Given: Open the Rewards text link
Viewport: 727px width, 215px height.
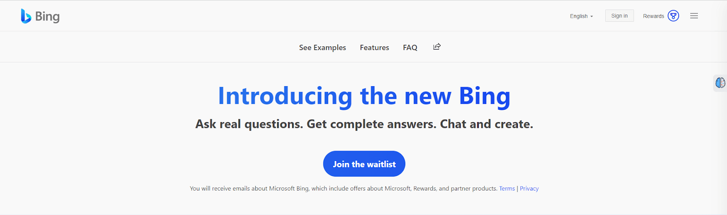Looking at the screenshot, I should tap(653, 16).
